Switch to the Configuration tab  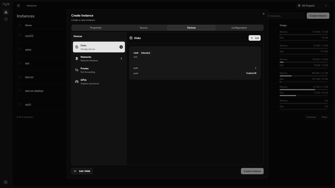click(239, 28)
